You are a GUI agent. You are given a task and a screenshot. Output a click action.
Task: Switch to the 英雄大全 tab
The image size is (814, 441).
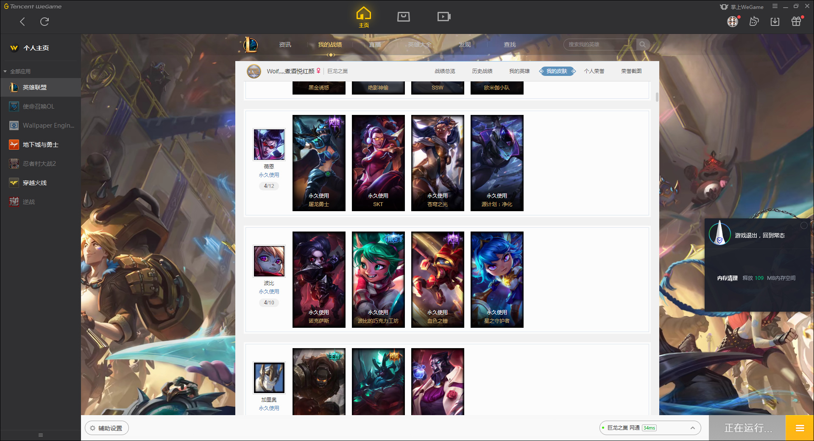(x=420, y=45)
